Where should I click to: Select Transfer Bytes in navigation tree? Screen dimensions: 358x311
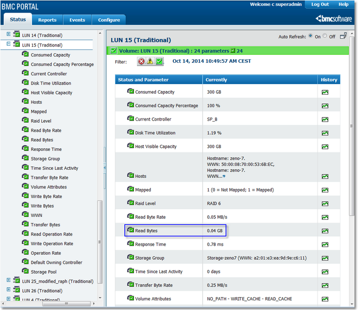point(46,225)
